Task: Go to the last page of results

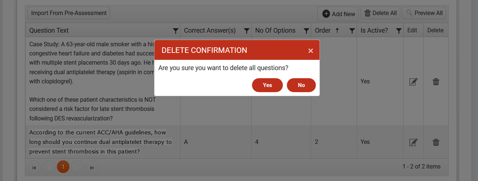Action: coord(92,167)
